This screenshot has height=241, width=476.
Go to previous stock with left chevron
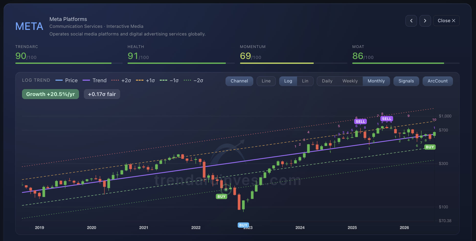click(411, 21)
